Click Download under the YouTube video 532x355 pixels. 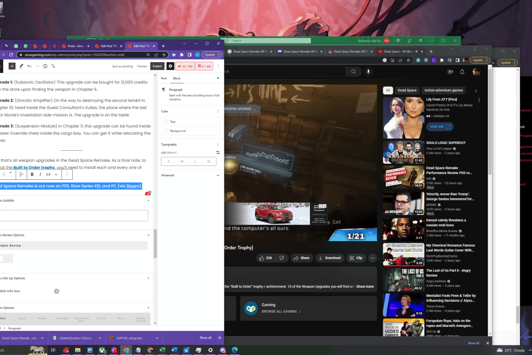[329, 258]
